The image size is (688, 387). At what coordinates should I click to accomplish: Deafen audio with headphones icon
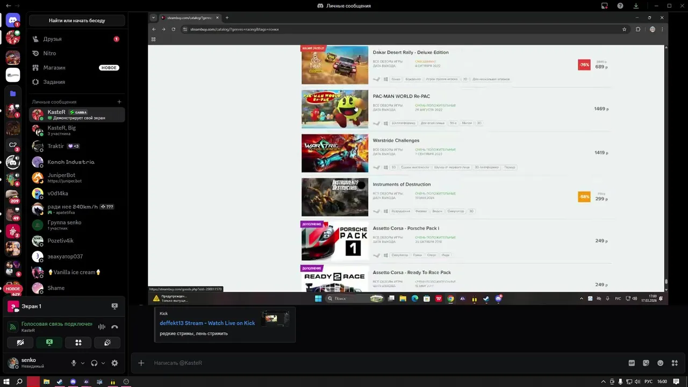click(x=94, y=363)
